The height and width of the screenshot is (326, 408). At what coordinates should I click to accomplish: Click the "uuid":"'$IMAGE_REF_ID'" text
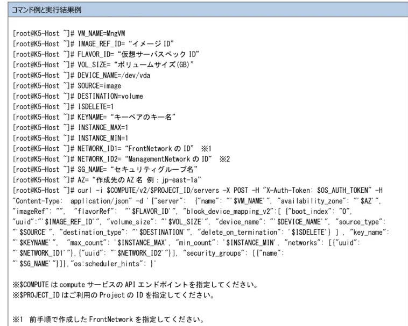[x=56, y=222]
